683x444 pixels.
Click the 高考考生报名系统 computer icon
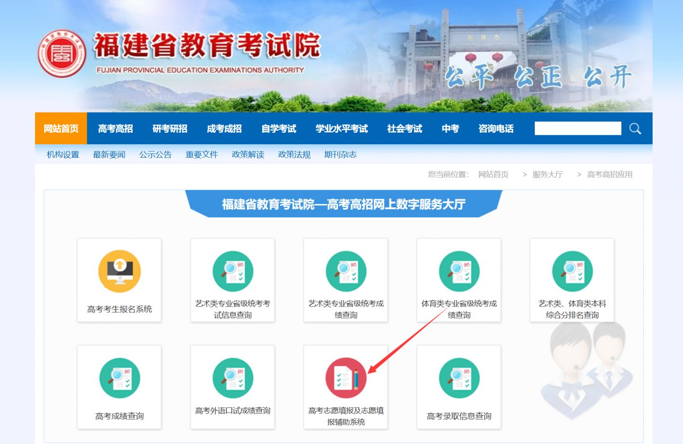119,271
